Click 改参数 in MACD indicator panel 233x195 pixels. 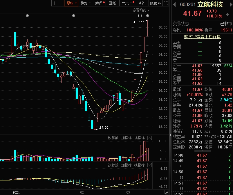[113, 165]
